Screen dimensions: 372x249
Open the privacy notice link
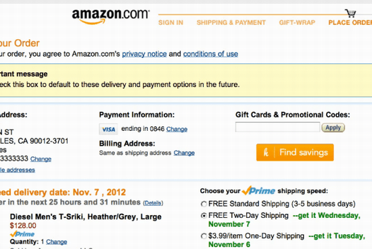[x=144, y=54]
